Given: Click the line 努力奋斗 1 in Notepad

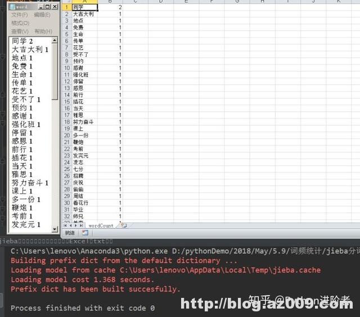Looking at the screenshot, I should click(x=30, y=183).
